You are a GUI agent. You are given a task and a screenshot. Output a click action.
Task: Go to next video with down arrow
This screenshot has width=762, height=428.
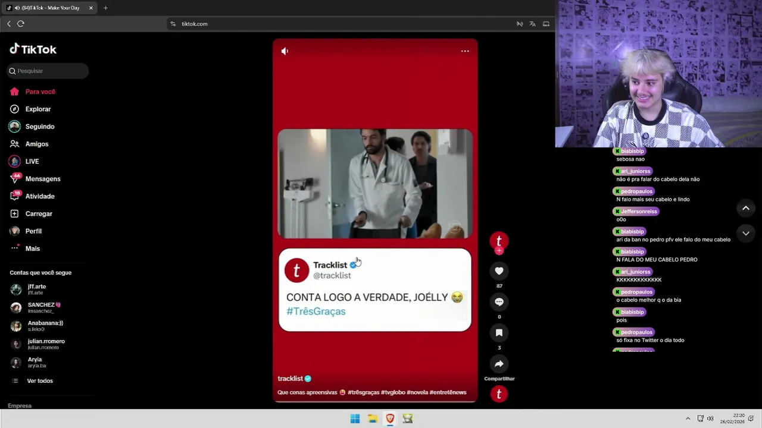pos(745,233)
